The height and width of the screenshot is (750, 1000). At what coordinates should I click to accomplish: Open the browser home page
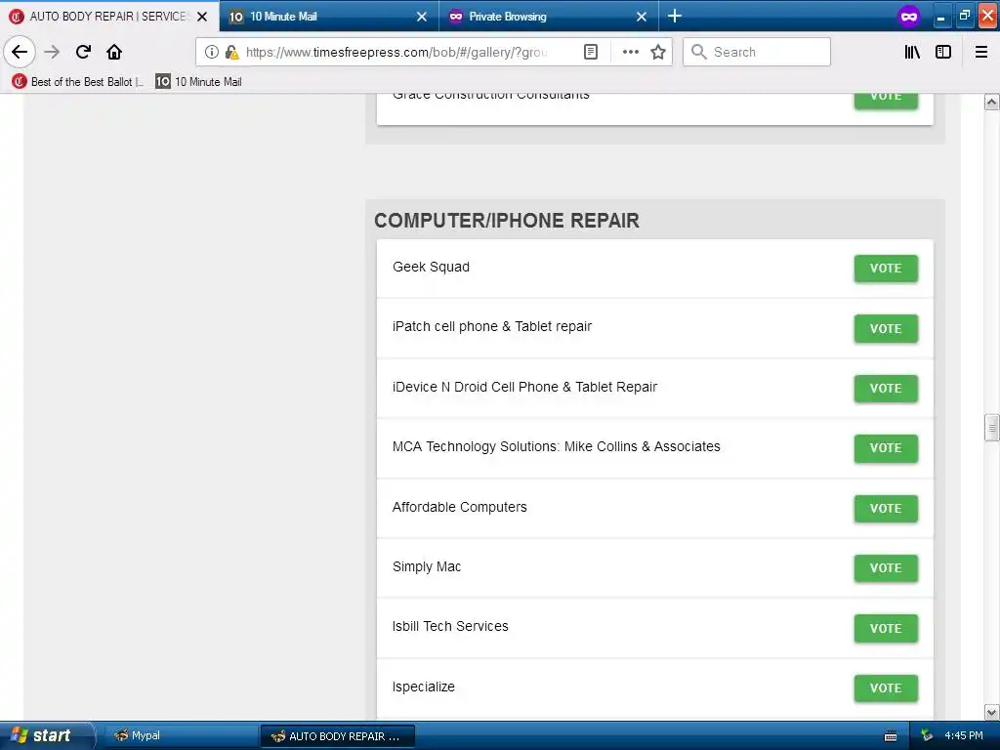tap(114, 52)
